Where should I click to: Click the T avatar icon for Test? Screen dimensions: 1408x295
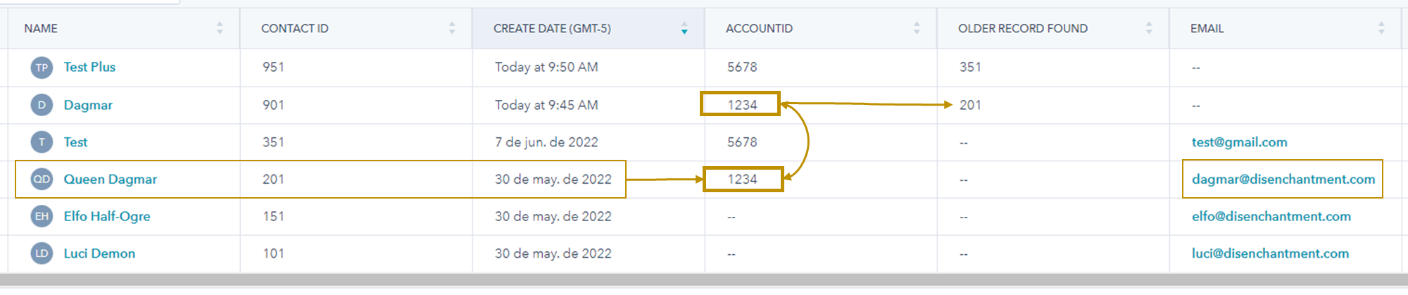42,142
